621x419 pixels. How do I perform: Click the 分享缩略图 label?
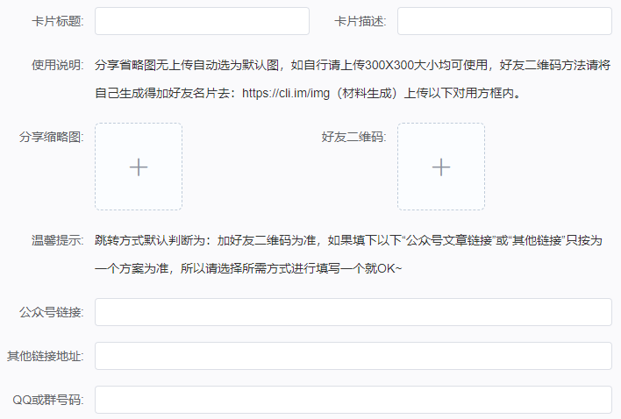(x=51, y=138)
